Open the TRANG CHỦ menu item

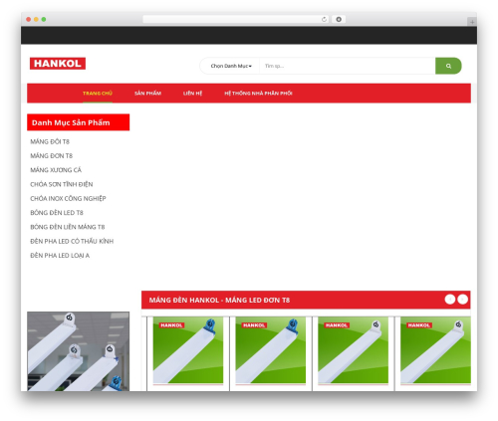[x=98, y=94]
